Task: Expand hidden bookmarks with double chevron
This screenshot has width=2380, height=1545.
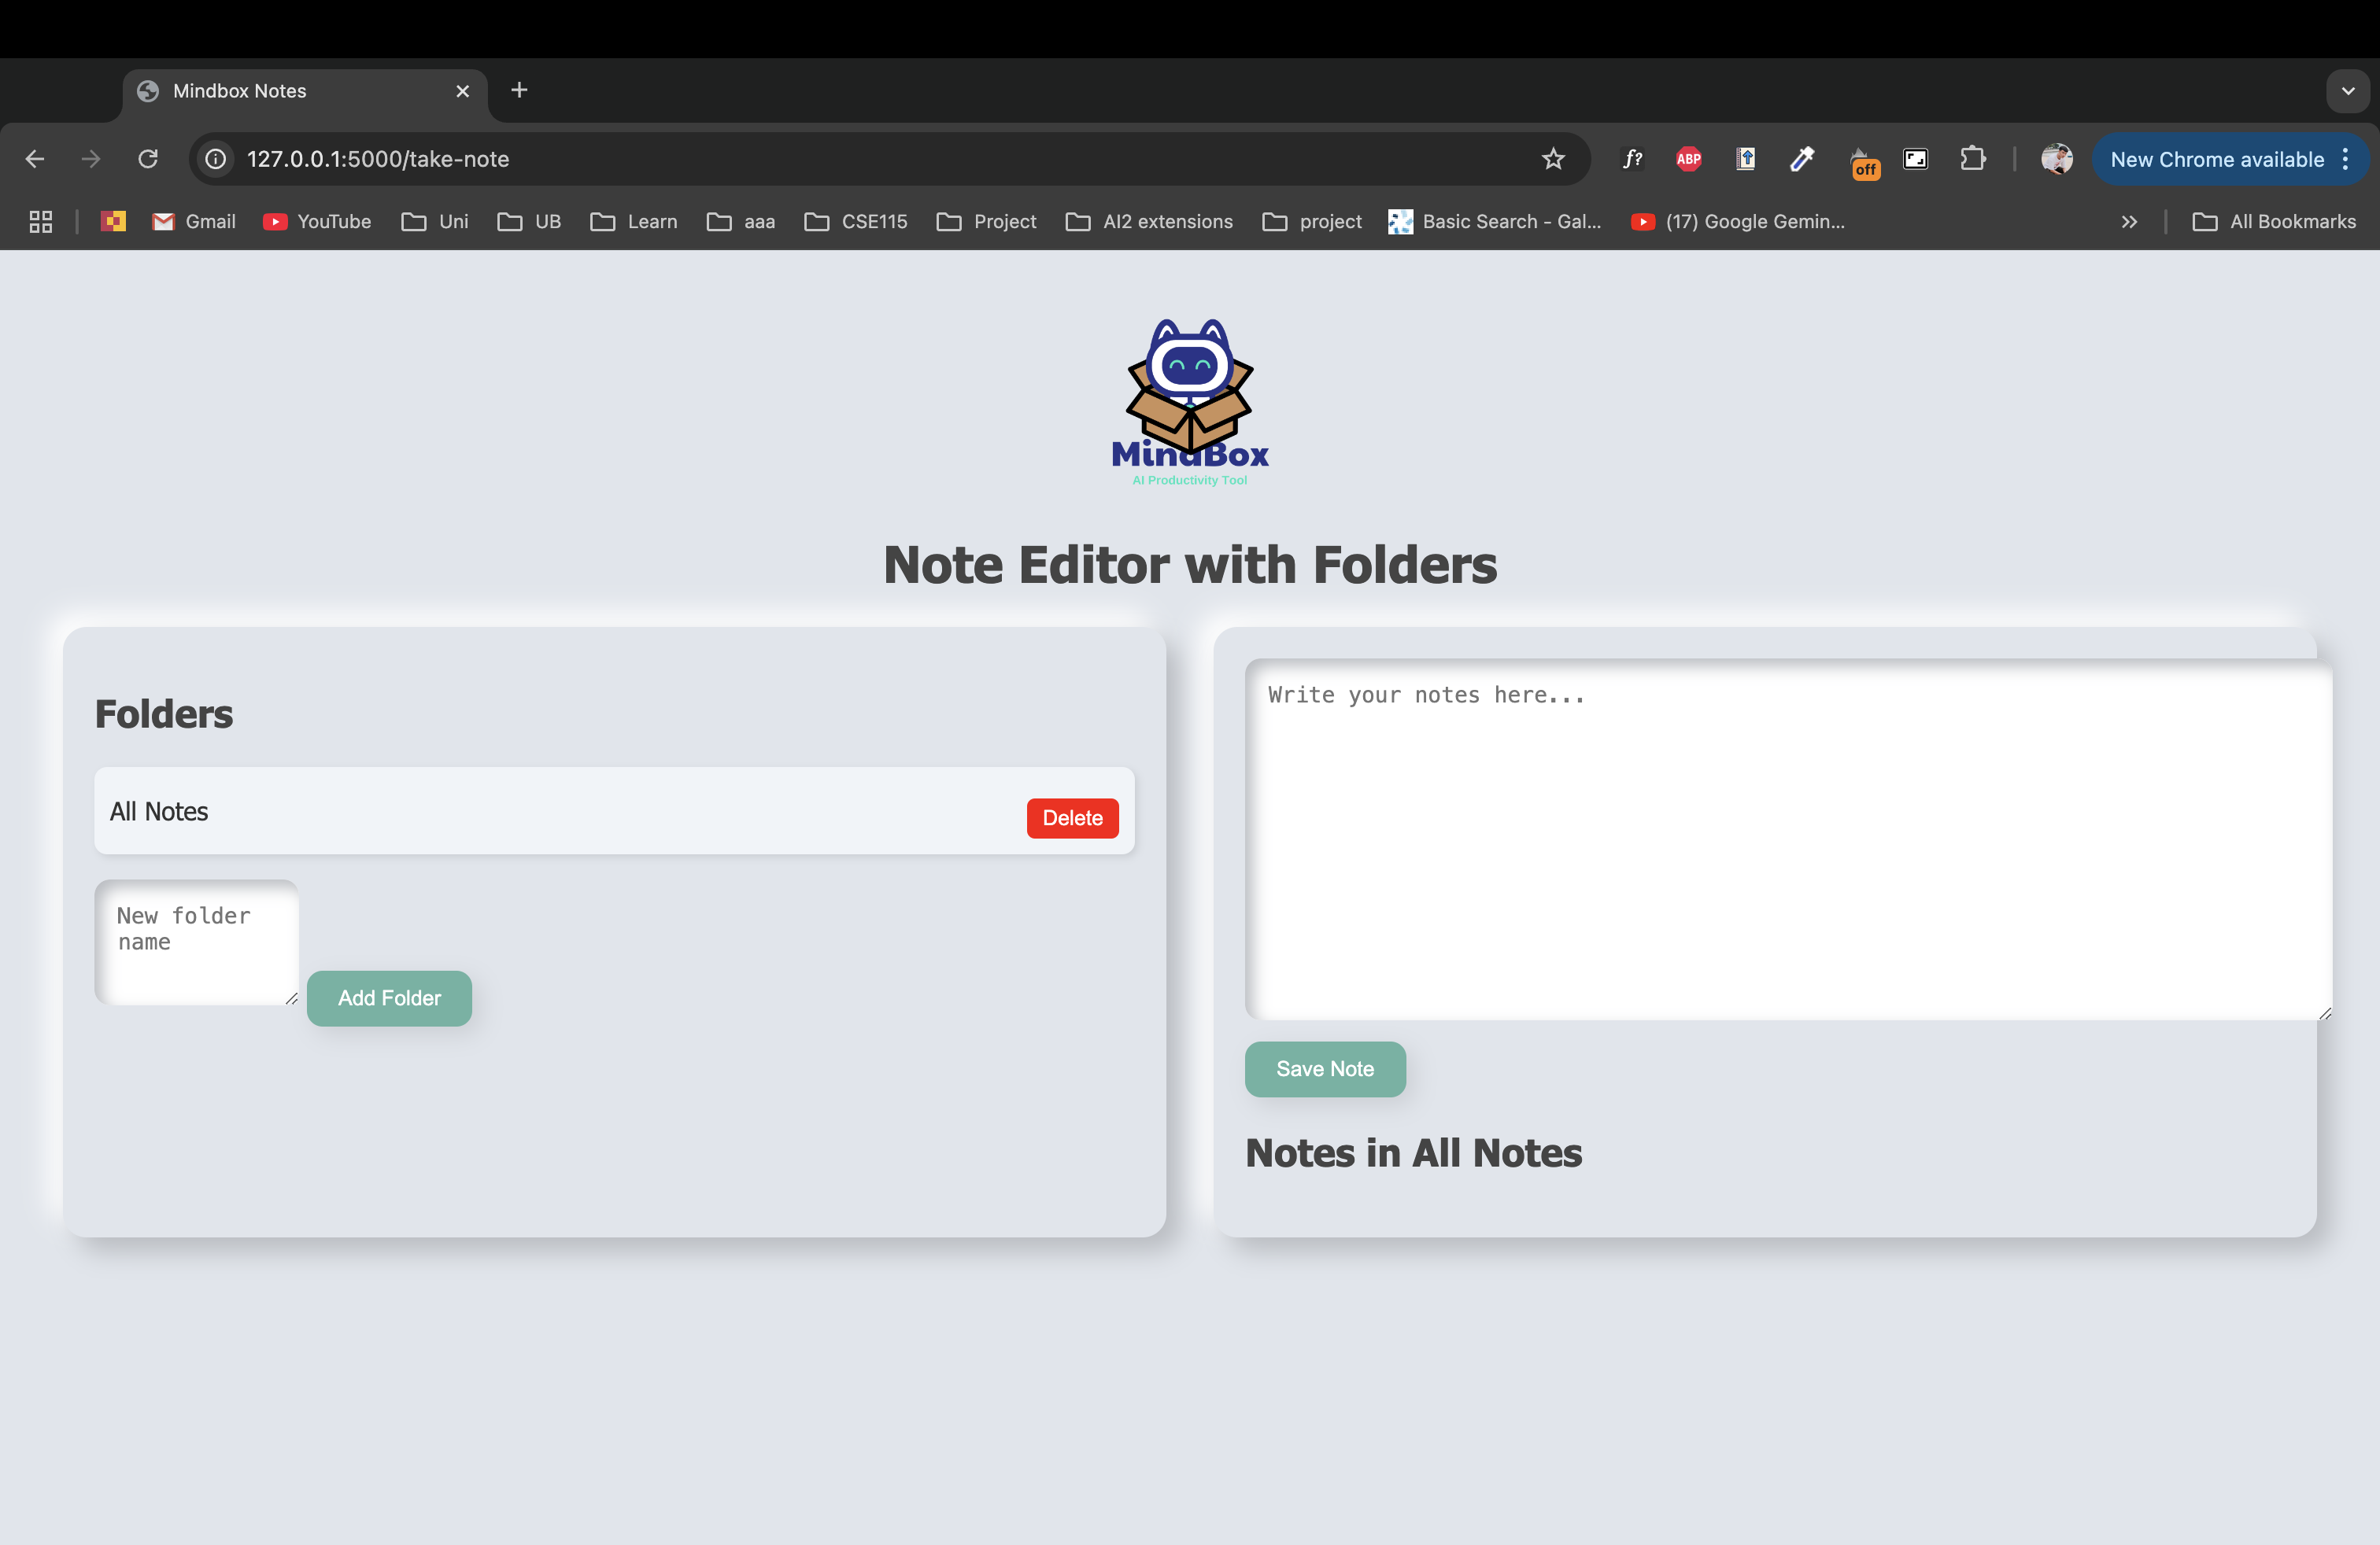Action: click(2129, 222)
